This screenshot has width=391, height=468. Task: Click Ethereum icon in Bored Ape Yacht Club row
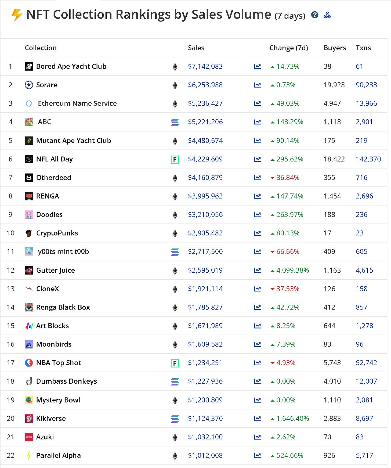pos(175,67)
